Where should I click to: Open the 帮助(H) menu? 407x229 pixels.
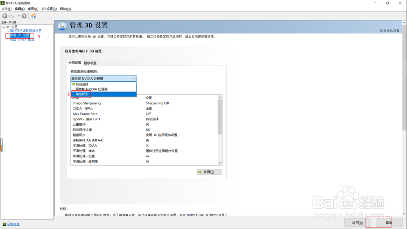coord(65,9)
